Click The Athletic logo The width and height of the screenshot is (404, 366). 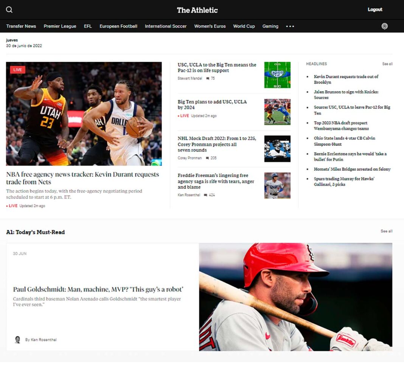coord(197,10)
